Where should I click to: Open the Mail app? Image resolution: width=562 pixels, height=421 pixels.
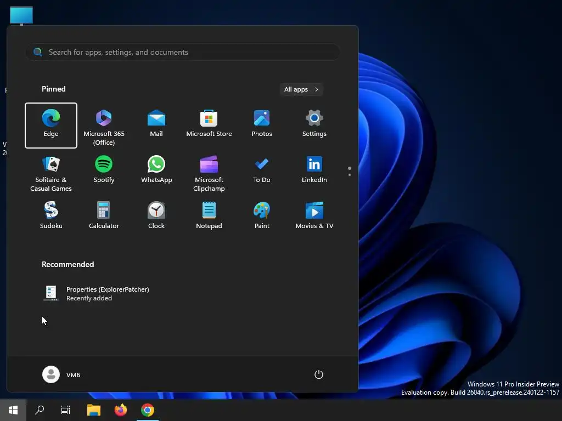pos(156,126)
